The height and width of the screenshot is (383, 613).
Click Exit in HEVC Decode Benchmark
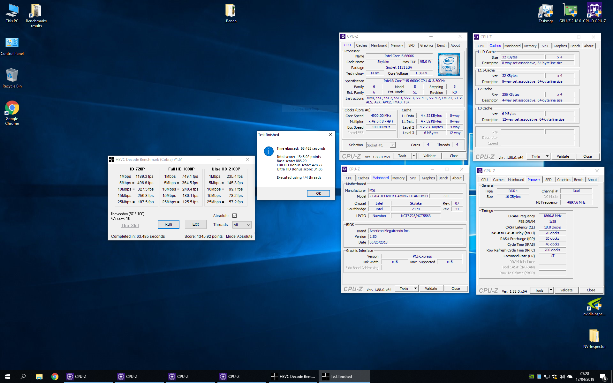pyautogui.click(x=195, y=224)
